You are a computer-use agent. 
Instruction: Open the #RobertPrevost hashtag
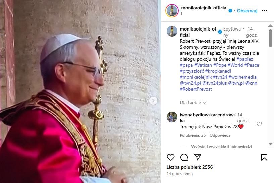tap(196, 89)
